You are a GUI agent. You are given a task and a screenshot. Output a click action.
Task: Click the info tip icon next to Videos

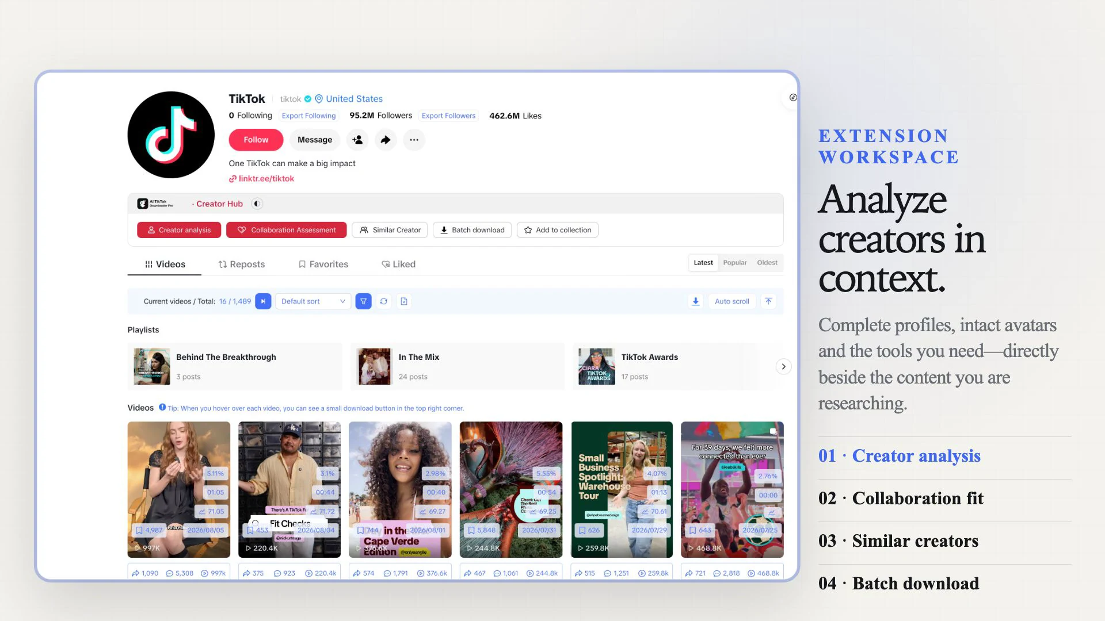coord(162,408)
